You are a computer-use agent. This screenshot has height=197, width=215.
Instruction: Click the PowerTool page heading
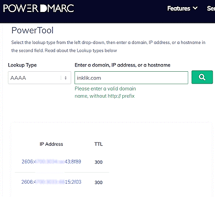click(x=32, y=30)
